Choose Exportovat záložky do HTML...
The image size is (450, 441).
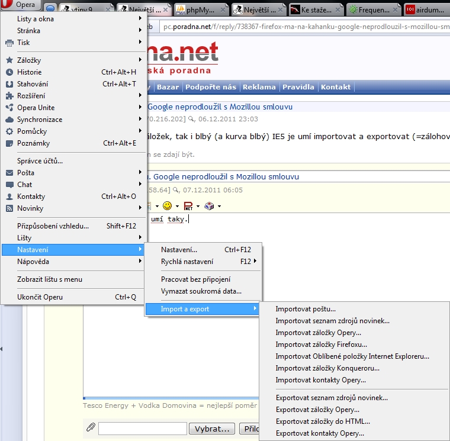(355, 421)
